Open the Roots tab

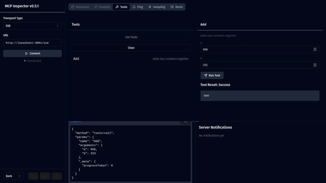coord(177,7)
